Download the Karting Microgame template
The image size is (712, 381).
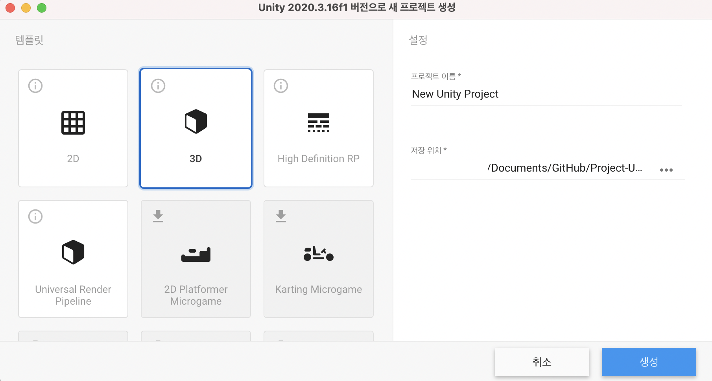pos(281,216)
